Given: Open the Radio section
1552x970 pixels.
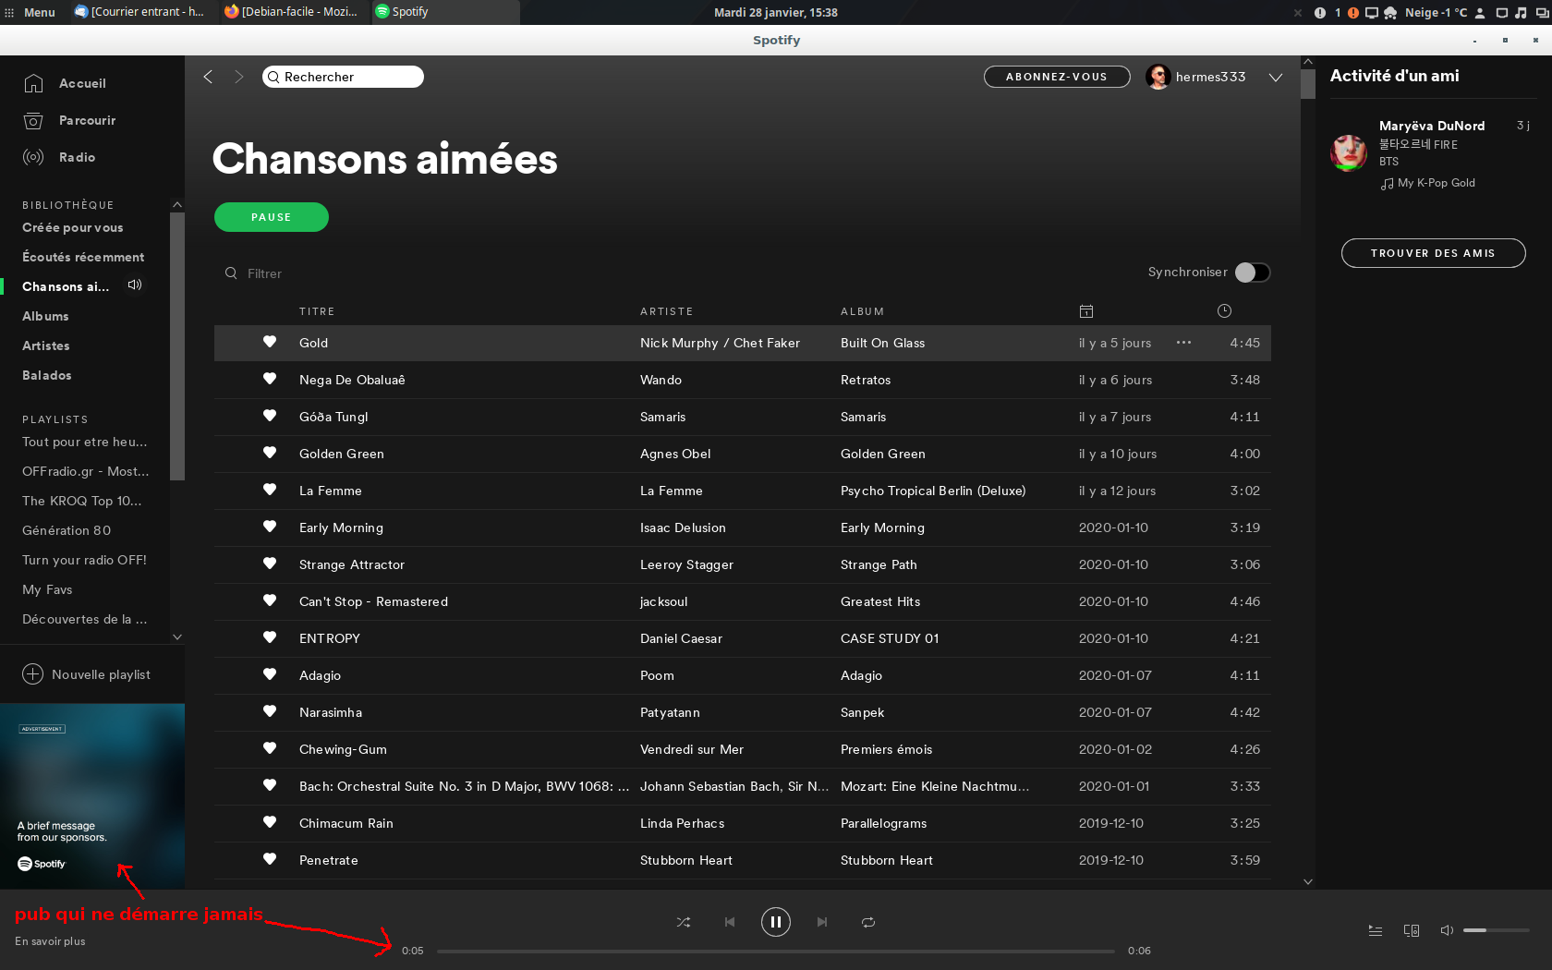Looking at the screenshot, I should click(59, 157).
